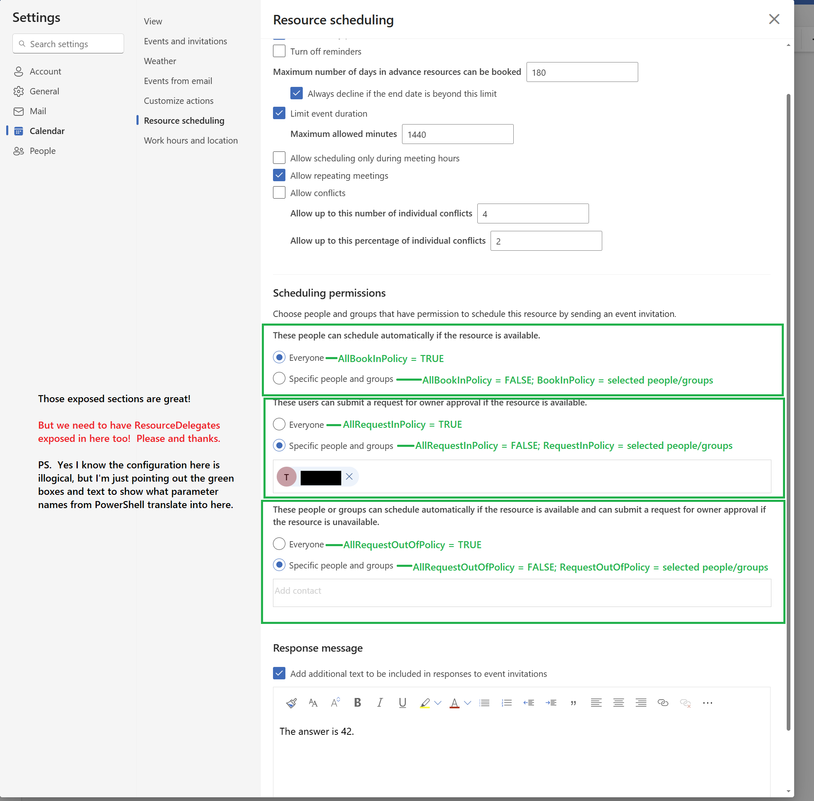Apply blockquote formatting

tap(573, 703)
